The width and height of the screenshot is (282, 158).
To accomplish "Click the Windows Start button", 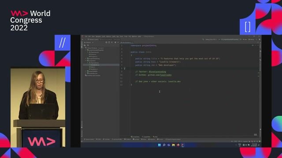I will coord(160,145).
